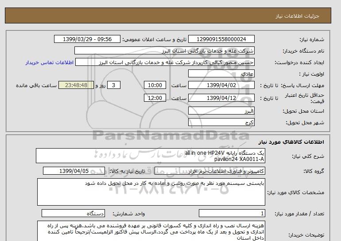The image size is (341, 241).
Task: Click the public announcement date field 1399/03/29 - 09:56
Action: pos(87,39)
